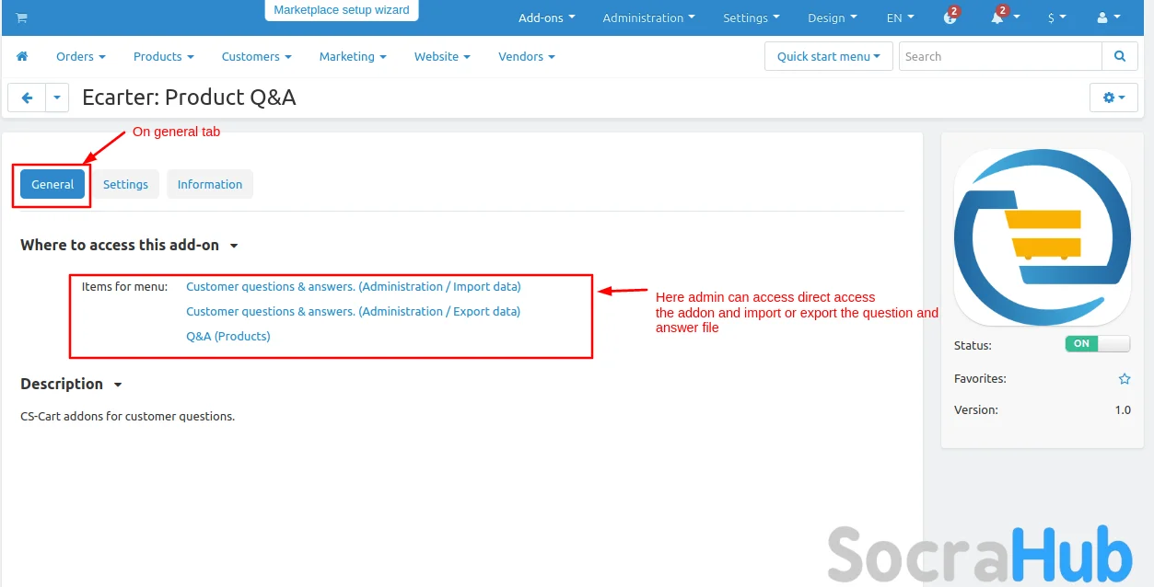Open the Marketing menu

pos(352,56)
